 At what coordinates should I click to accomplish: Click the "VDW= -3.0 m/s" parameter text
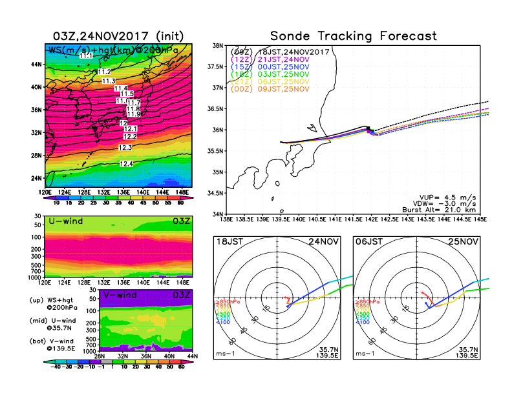coord(444,204)
